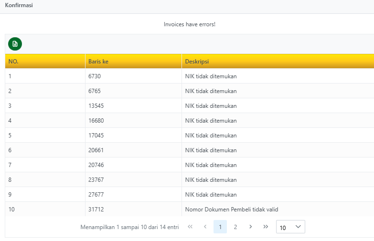Viewport: 374px width, 241px height.
Task: Select row number 31712 cell
Action: click(133, 209)
